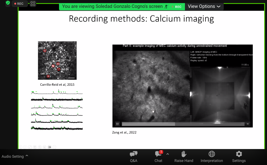Image resolution: width=267 pixels, height=165 pixels.
Task: Expand the View Options dropdown
Action: tap(204, 6)
